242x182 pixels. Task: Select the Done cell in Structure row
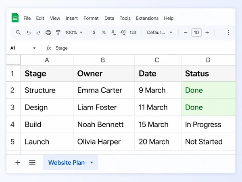208,90
